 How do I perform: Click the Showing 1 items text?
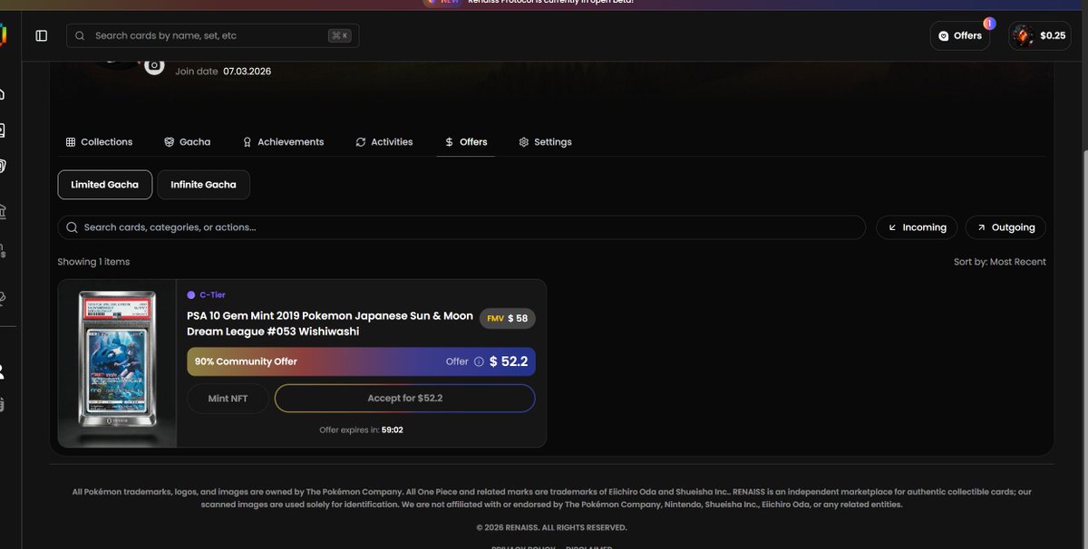tap(93, 262)
